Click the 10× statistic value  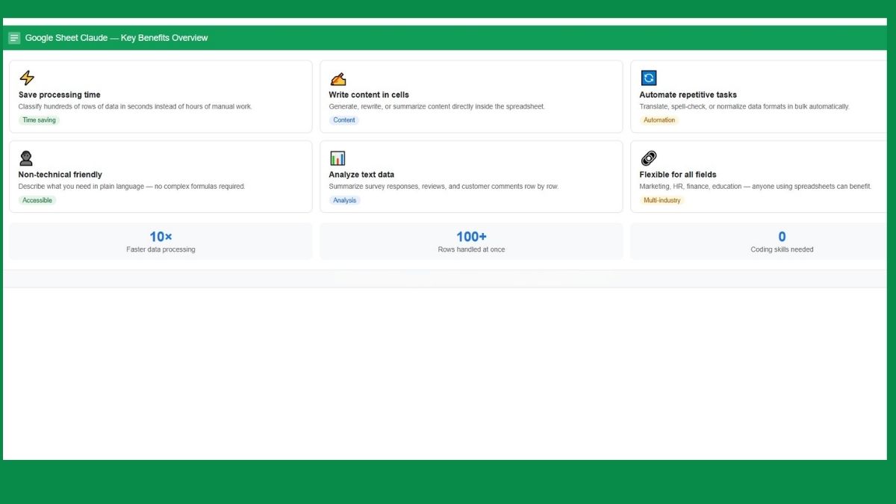pos(161,237)
